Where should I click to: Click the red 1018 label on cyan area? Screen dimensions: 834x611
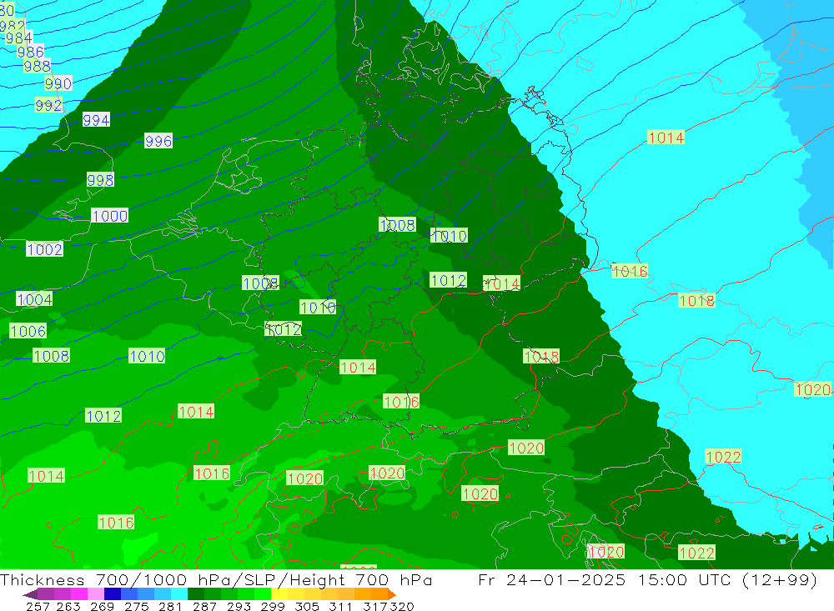point(696,301)
